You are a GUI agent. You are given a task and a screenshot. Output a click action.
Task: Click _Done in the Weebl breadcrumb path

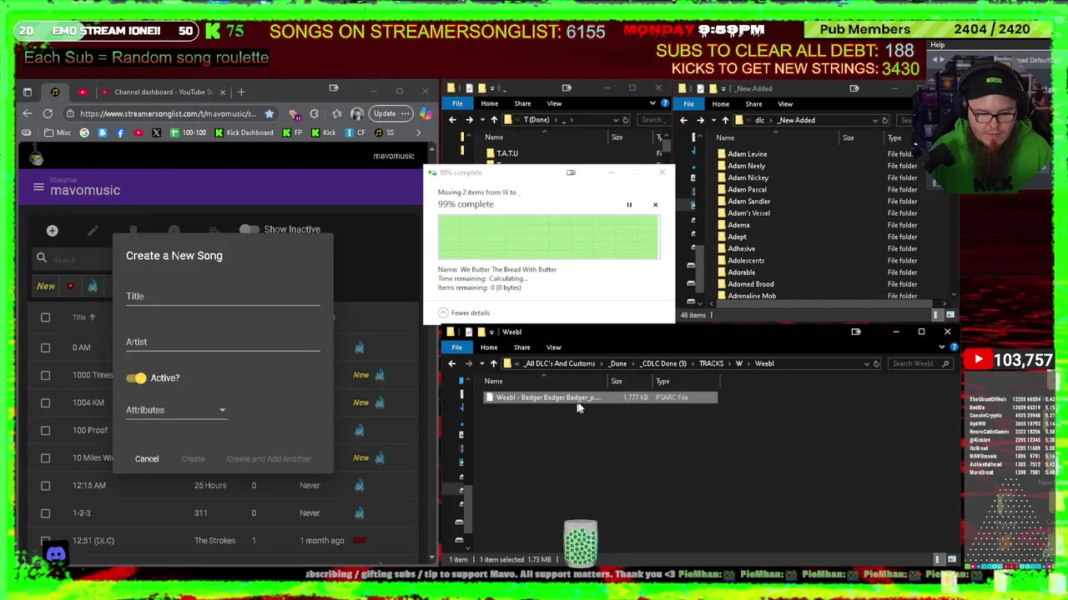click(617, 363)
